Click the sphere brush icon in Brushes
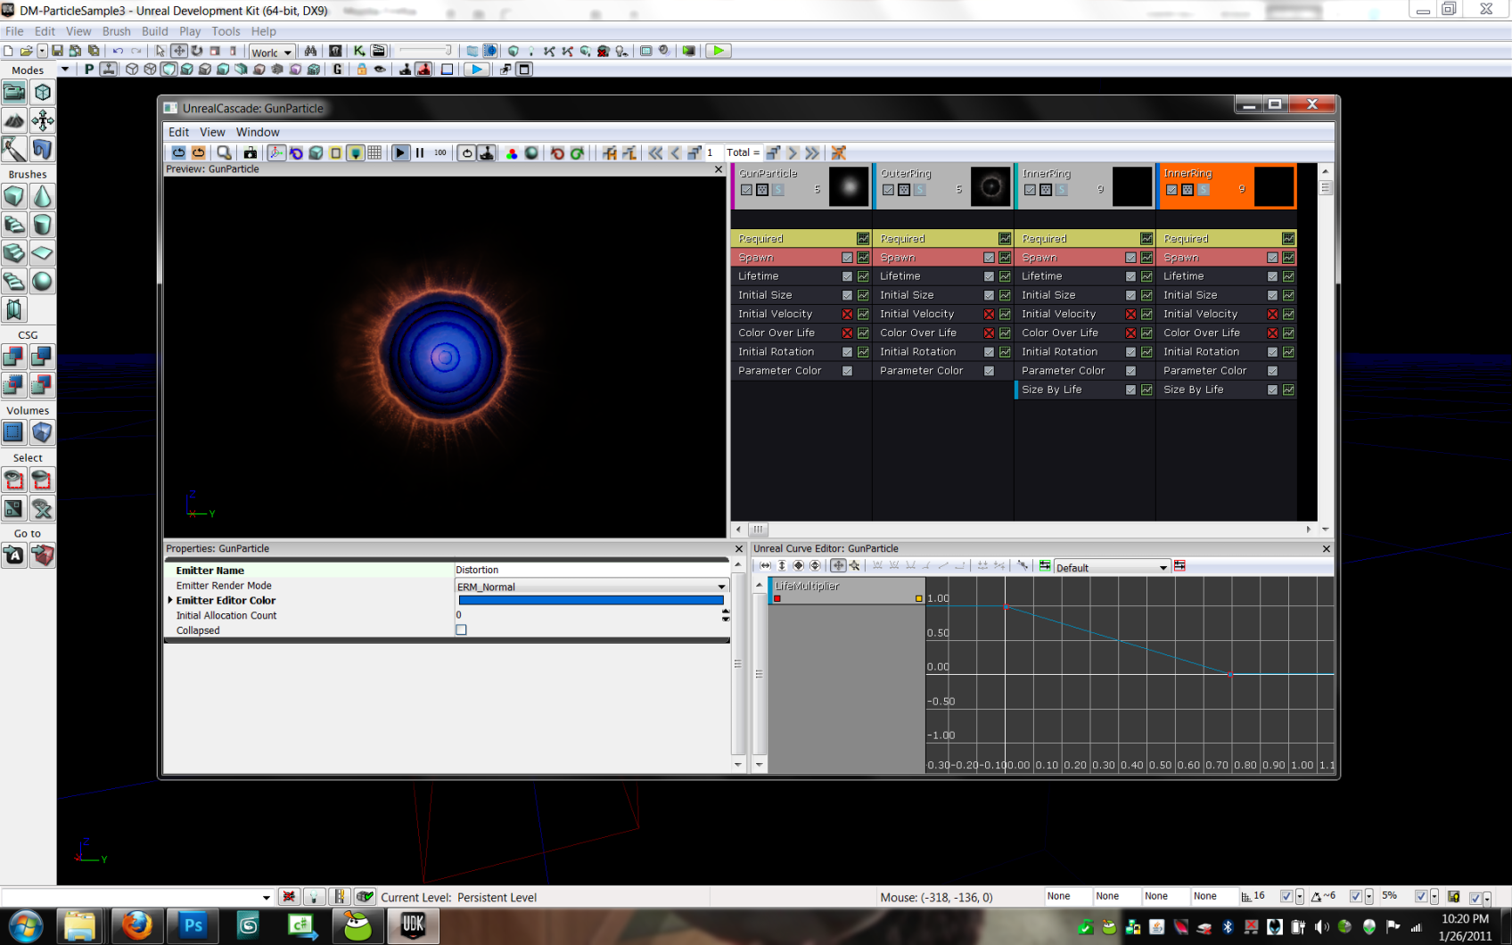 click(x=42, y=281)
